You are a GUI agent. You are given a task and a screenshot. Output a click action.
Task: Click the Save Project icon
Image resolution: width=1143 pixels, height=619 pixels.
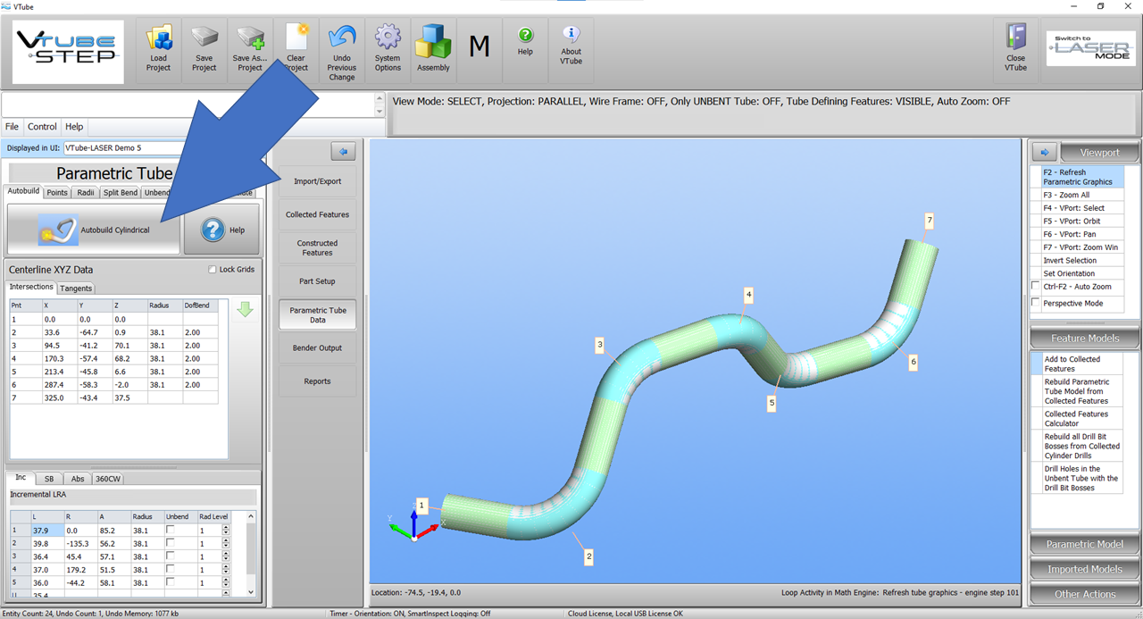204,38
